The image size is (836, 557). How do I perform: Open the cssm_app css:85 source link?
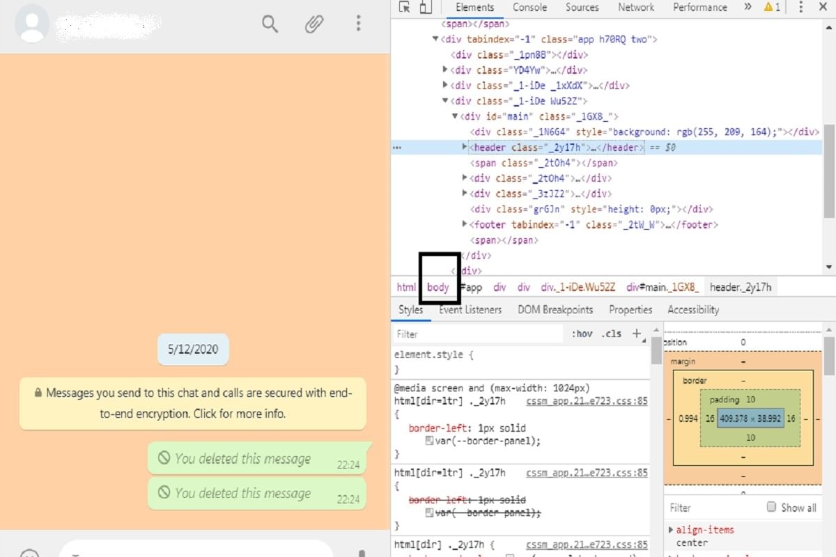point(587,401)
